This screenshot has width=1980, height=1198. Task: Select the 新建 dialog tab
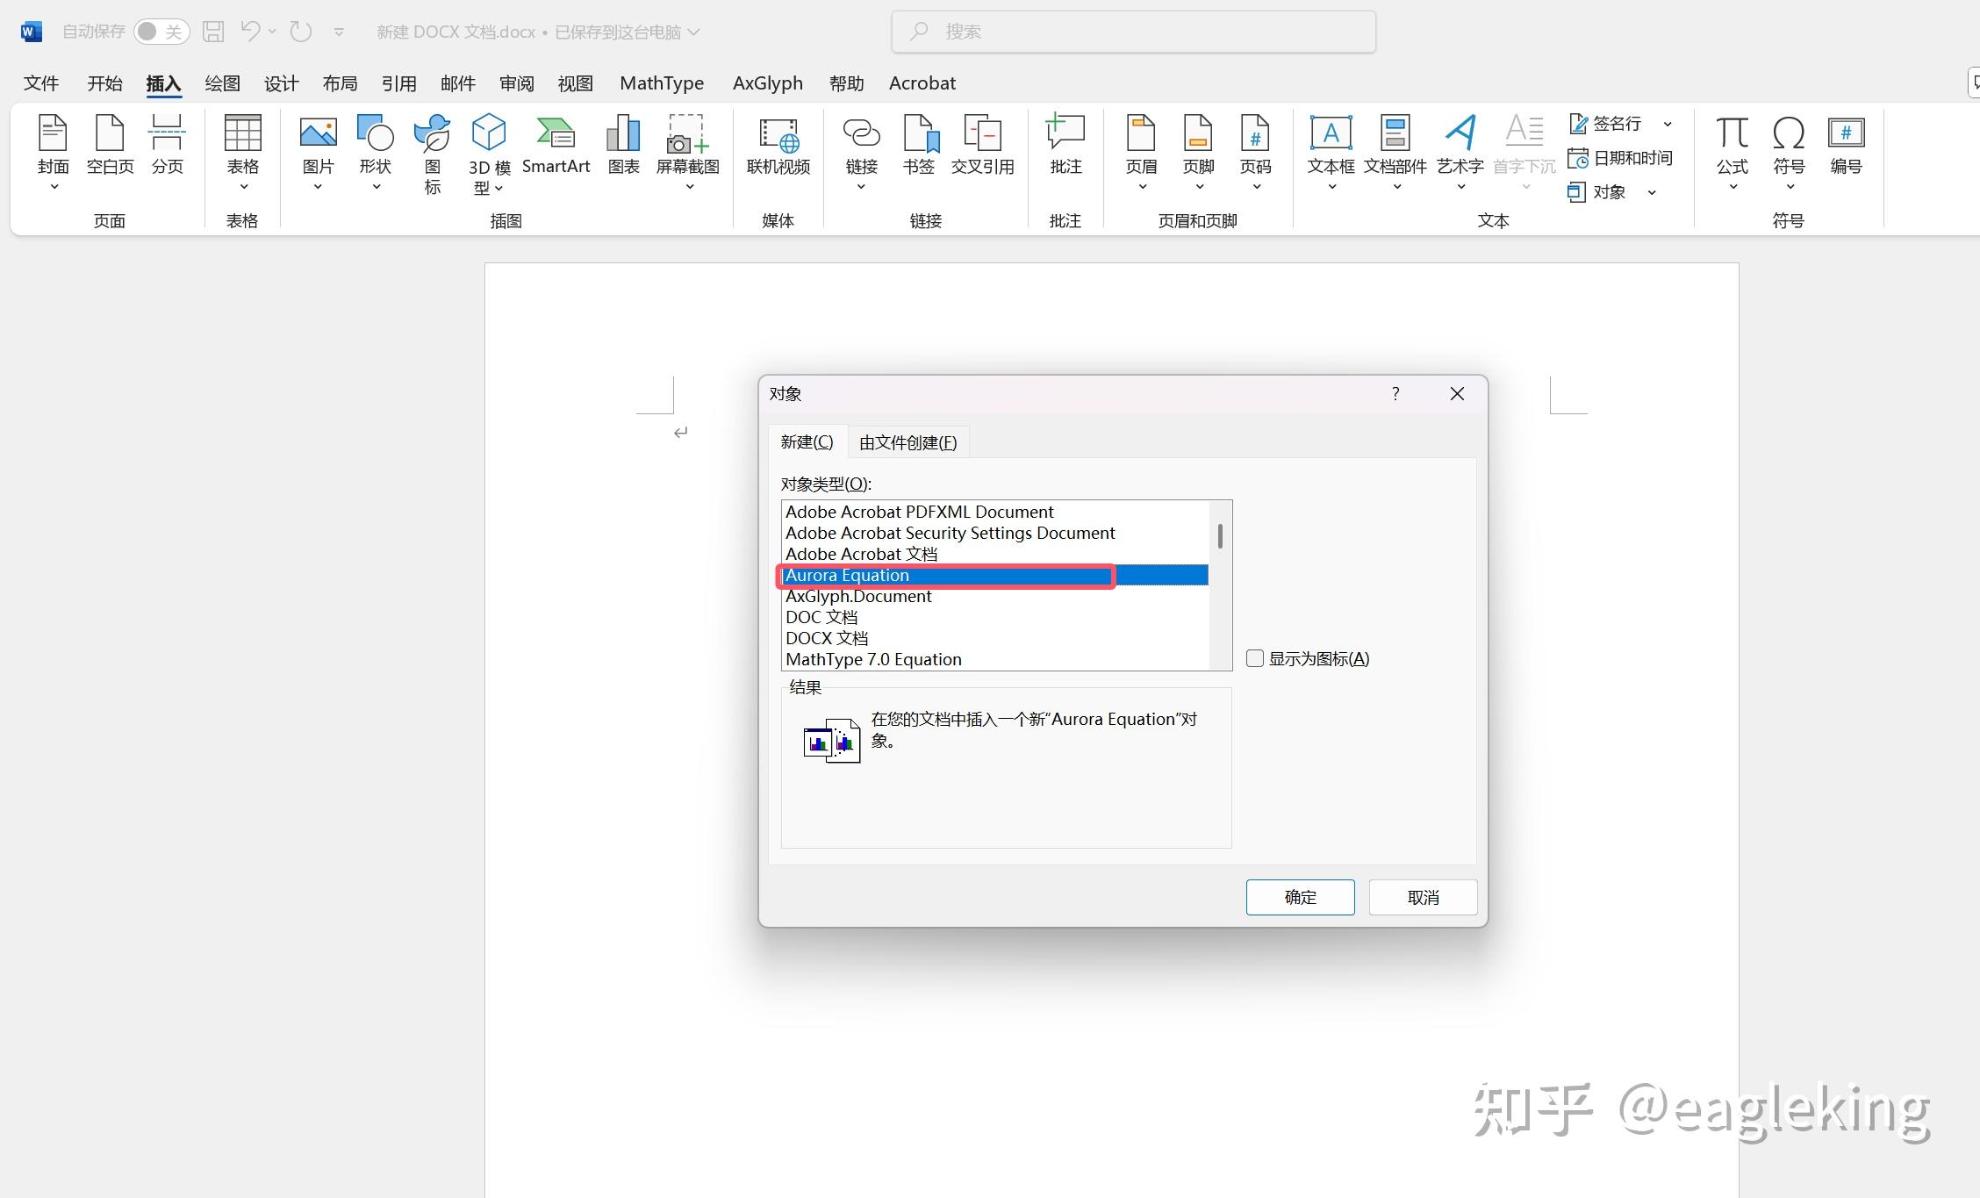[x=807, y=441]
